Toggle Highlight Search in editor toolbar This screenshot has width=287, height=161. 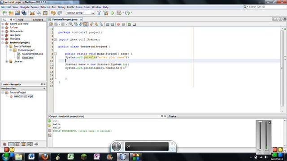point(86,24)
